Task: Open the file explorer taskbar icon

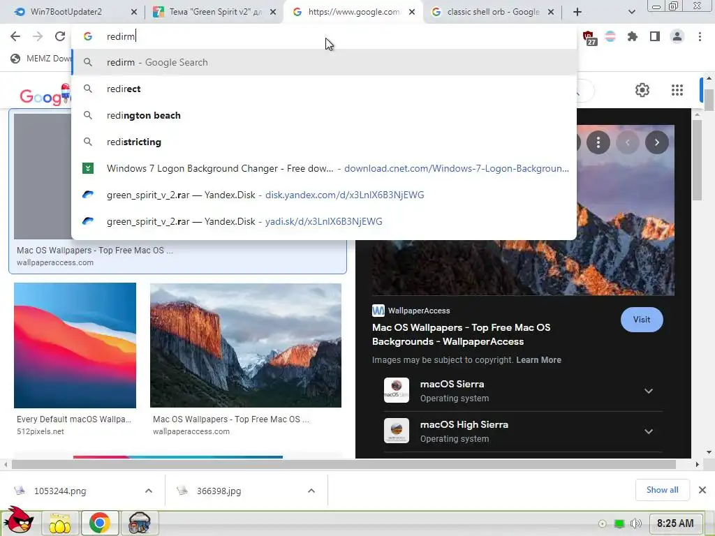Action: [60, 523]
